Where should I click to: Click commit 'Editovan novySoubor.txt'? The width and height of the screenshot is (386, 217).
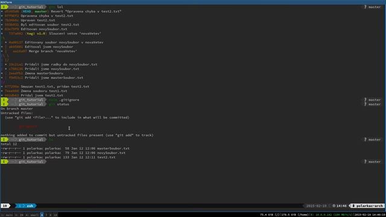coord(44,29)
